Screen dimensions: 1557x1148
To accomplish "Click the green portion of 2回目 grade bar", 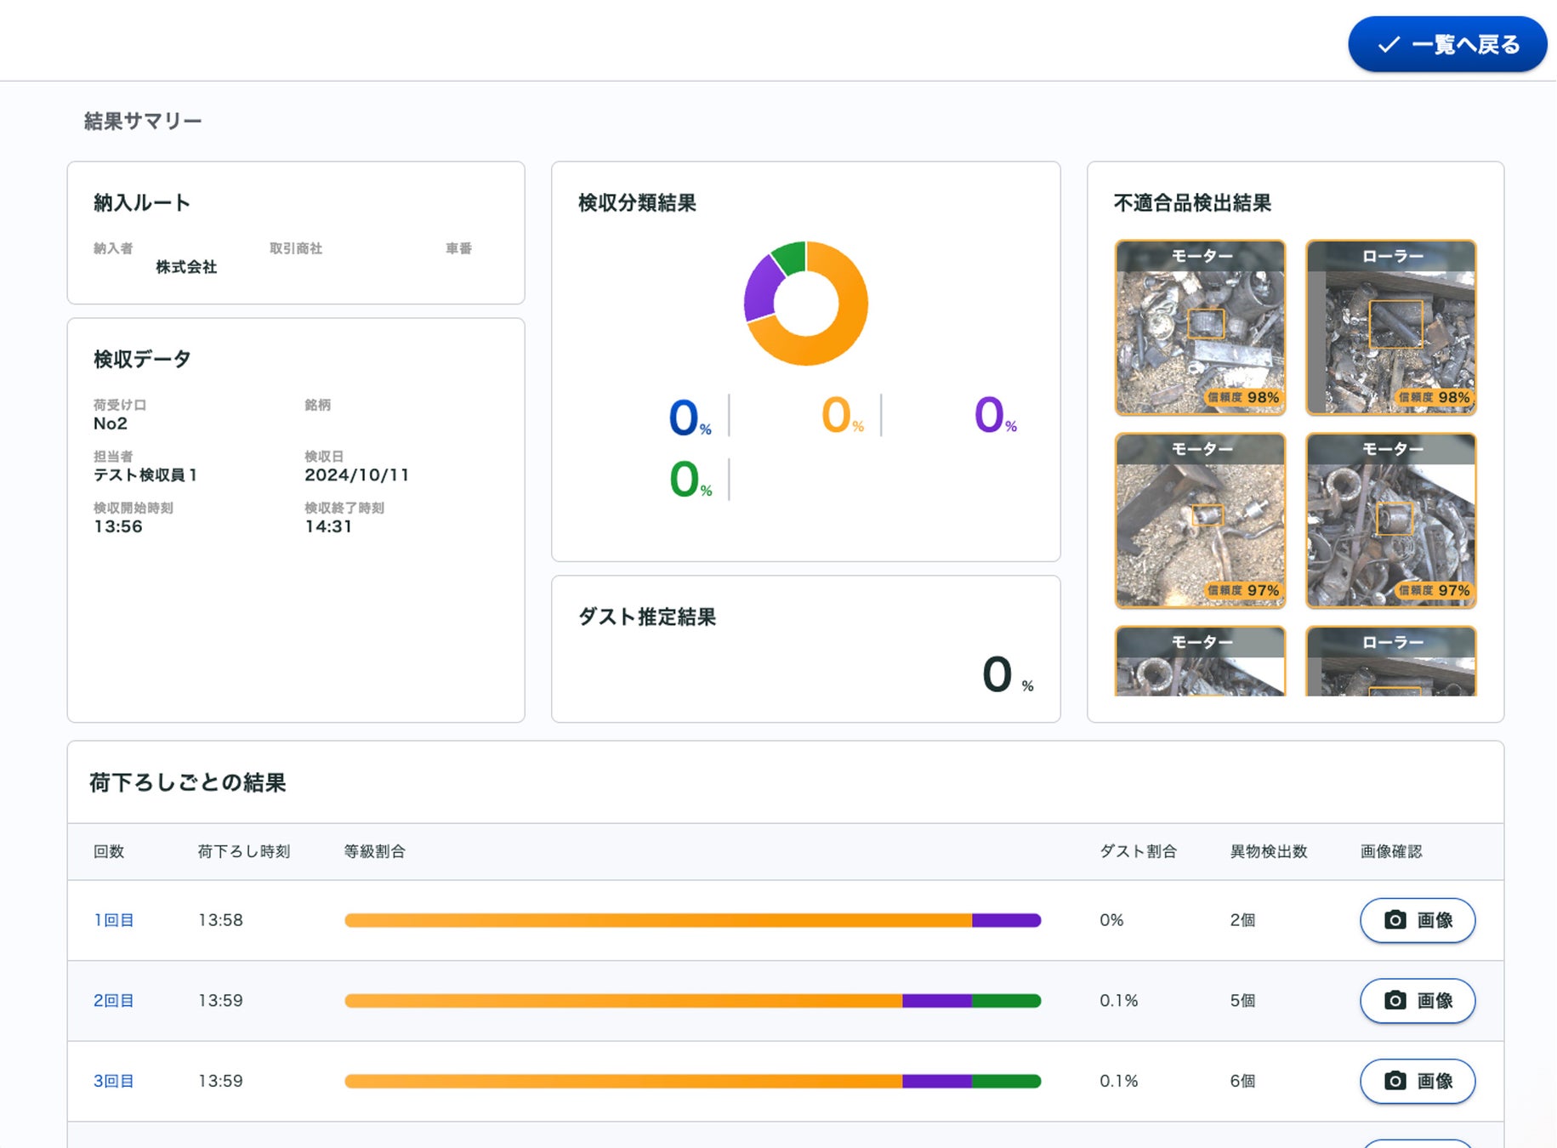I will pyautogui.click(x=1006, y=1001).
